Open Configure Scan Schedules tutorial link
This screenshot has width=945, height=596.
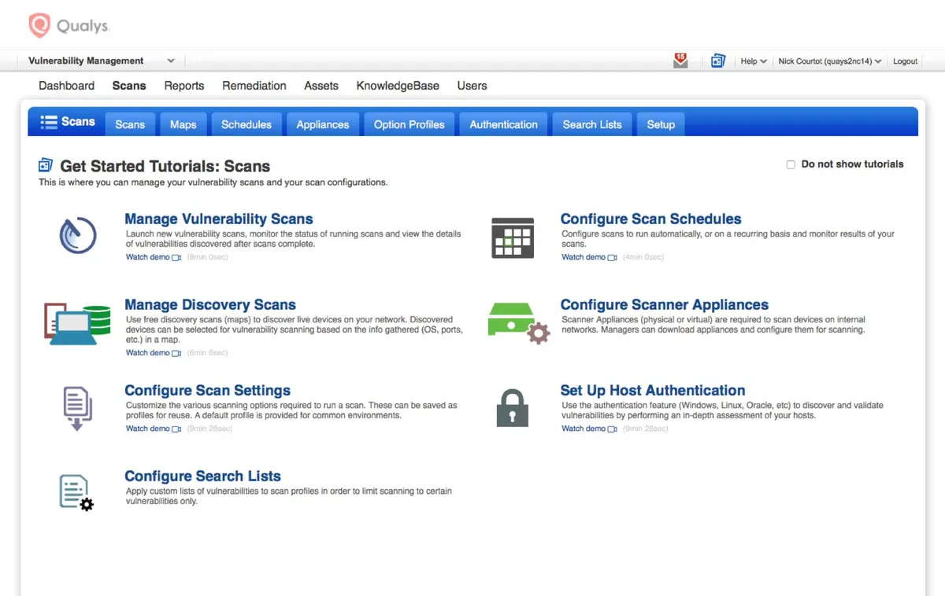coord(651,219)
